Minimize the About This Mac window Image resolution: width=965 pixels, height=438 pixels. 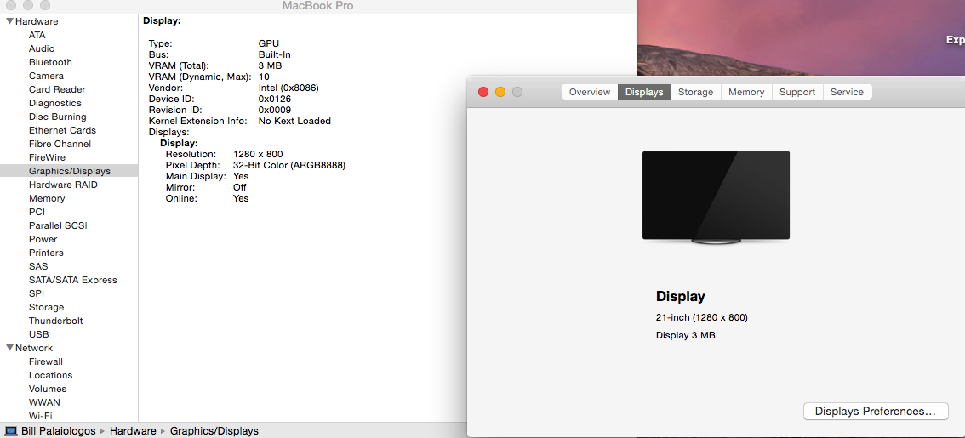(x=500, y=92)
